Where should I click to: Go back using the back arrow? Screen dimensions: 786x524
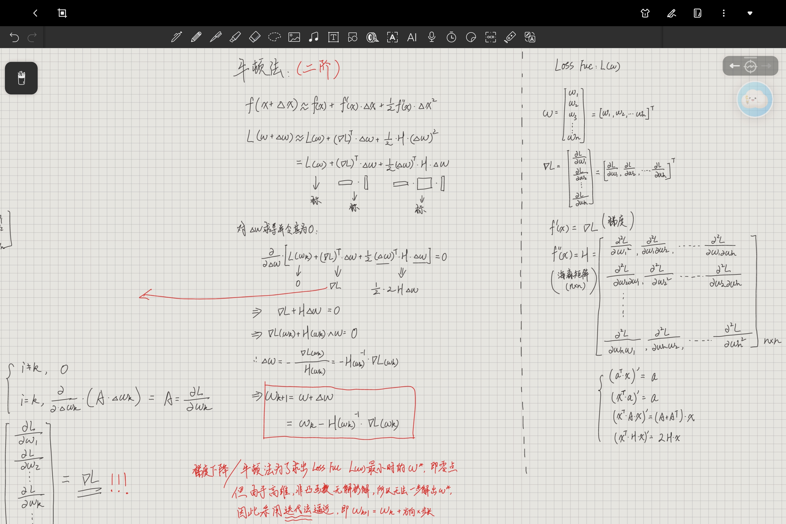click(x=35, y=13)
